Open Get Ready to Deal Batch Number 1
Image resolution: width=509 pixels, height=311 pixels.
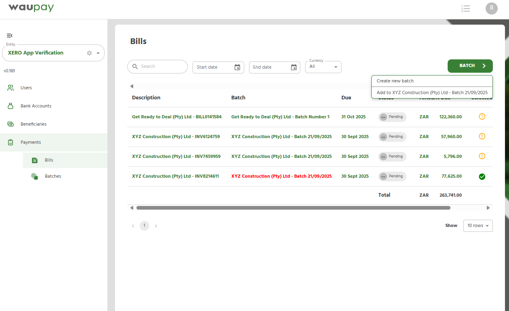[x=280, y=117]
